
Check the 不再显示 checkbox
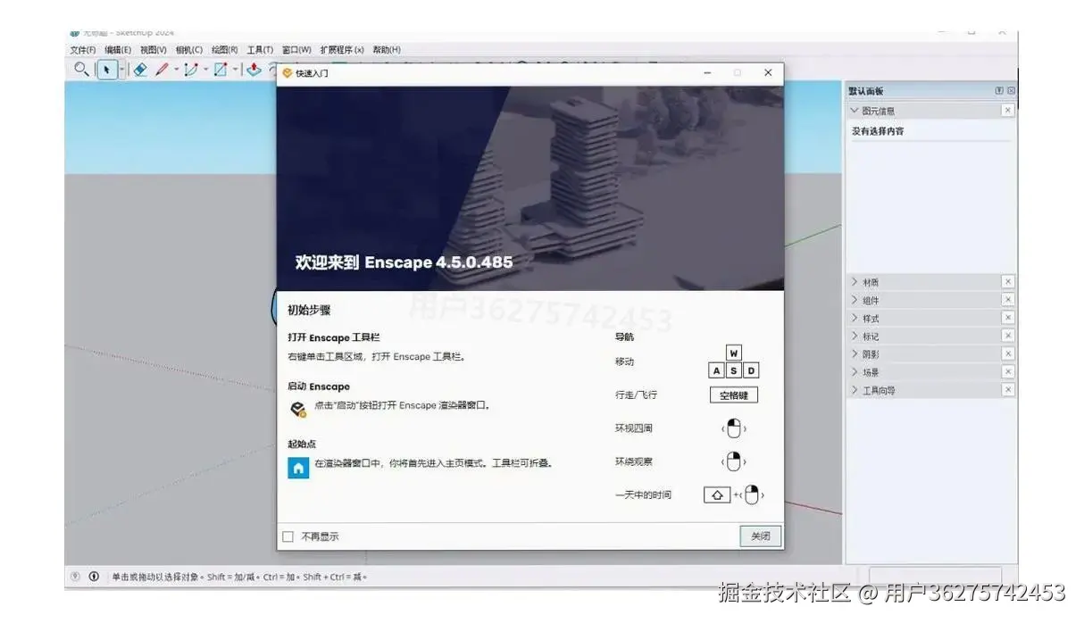point(288,536)
